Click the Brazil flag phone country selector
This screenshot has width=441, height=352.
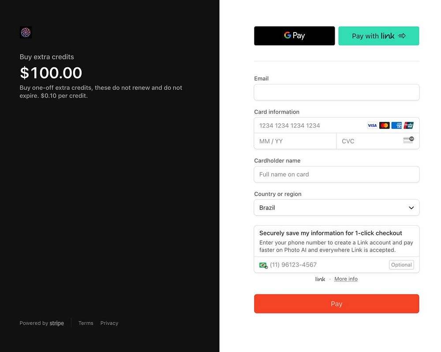coord(263,265)
